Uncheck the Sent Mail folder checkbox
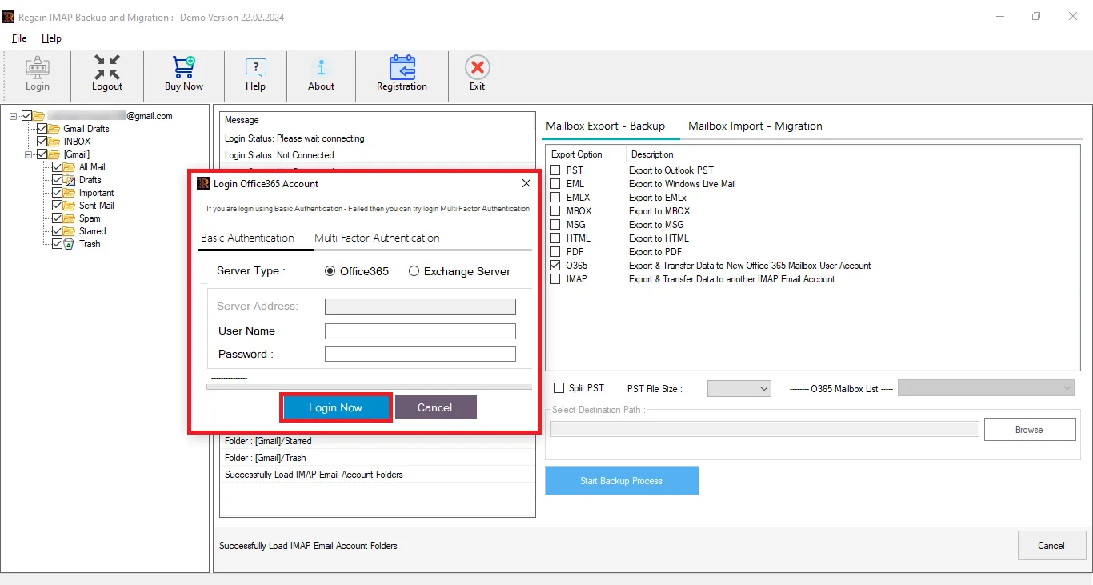Viewport: 1093px width, 585px height. pos(58,206)
